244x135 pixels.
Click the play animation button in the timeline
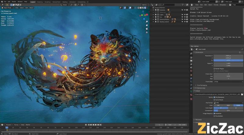(96, 125)
